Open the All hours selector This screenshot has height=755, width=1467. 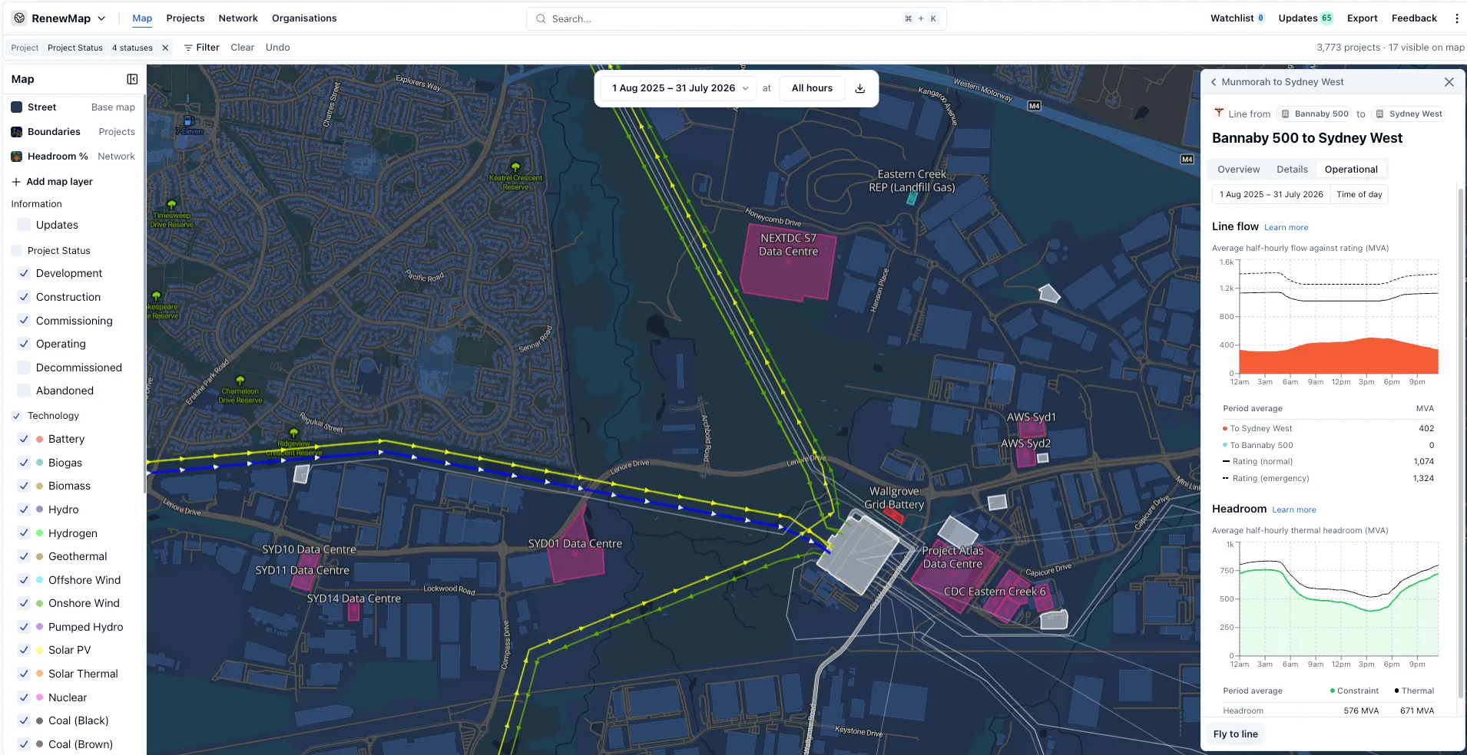point(812,88)
